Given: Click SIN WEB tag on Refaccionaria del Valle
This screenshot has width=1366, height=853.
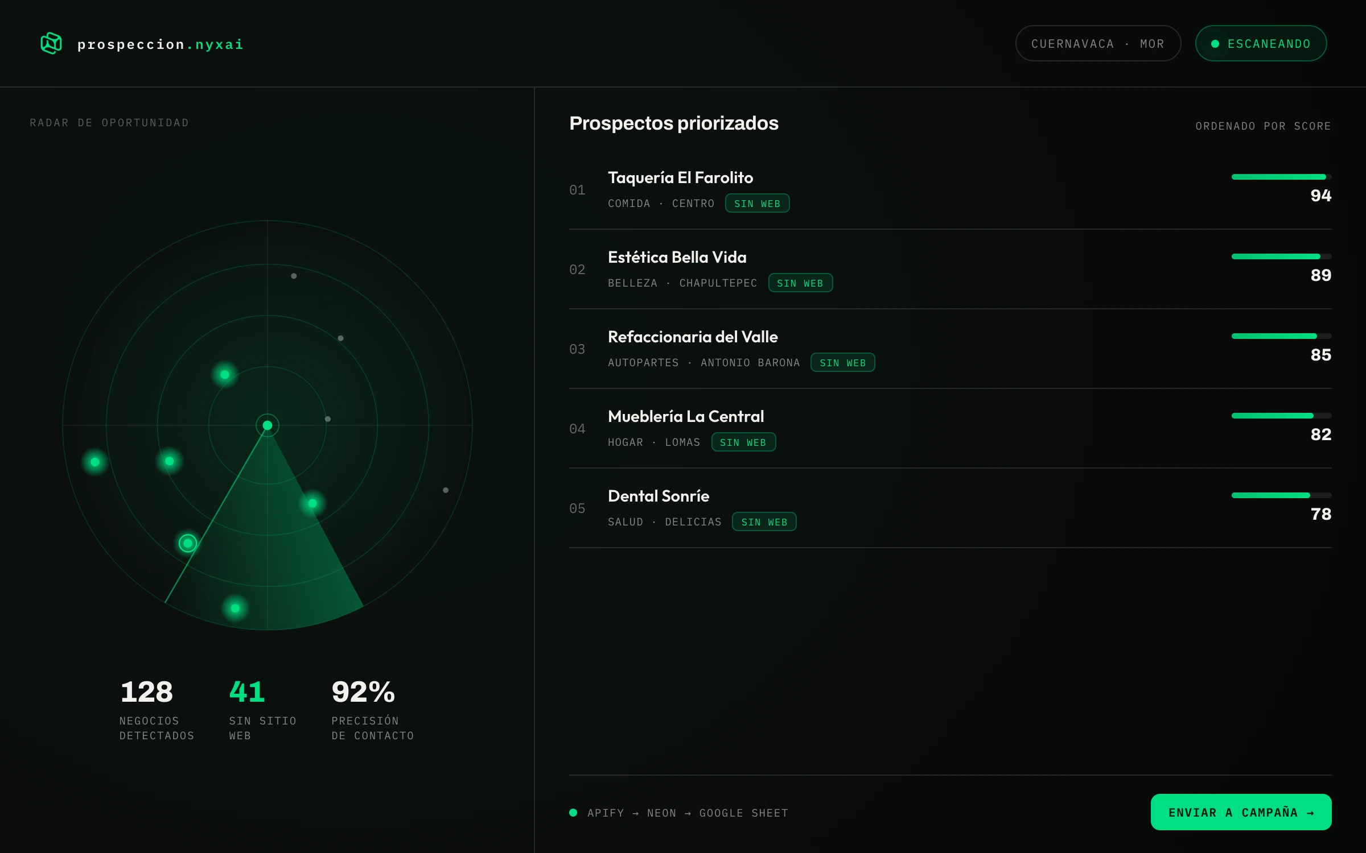Looking at the screenshot, I should pyautogui.click(x=842, y=363).
